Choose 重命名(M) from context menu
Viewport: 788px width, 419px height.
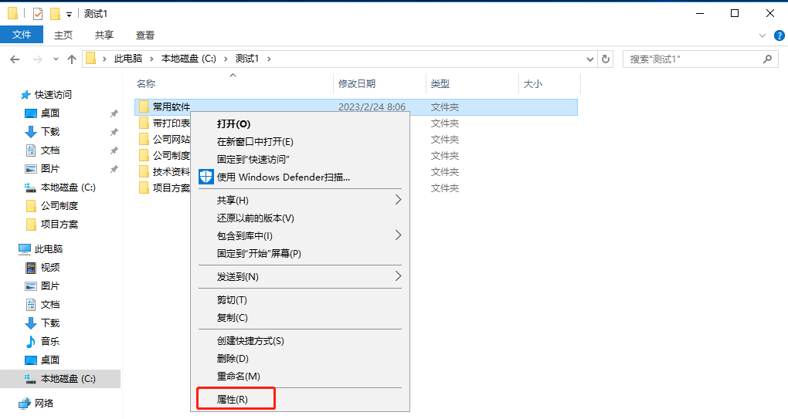(x=301, y=377)
